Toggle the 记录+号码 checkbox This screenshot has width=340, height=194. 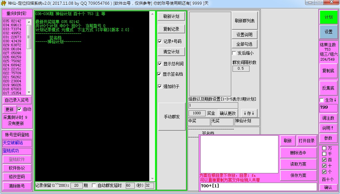pos(160,41)
